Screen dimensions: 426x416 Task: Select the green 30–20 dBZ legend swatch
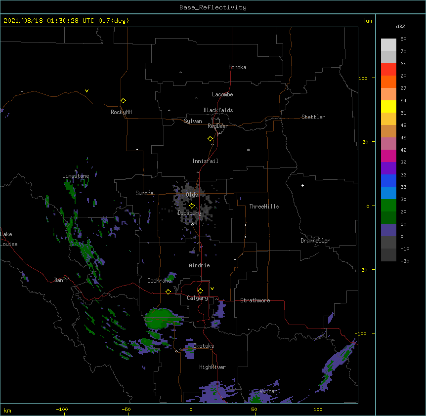[388, 206]
